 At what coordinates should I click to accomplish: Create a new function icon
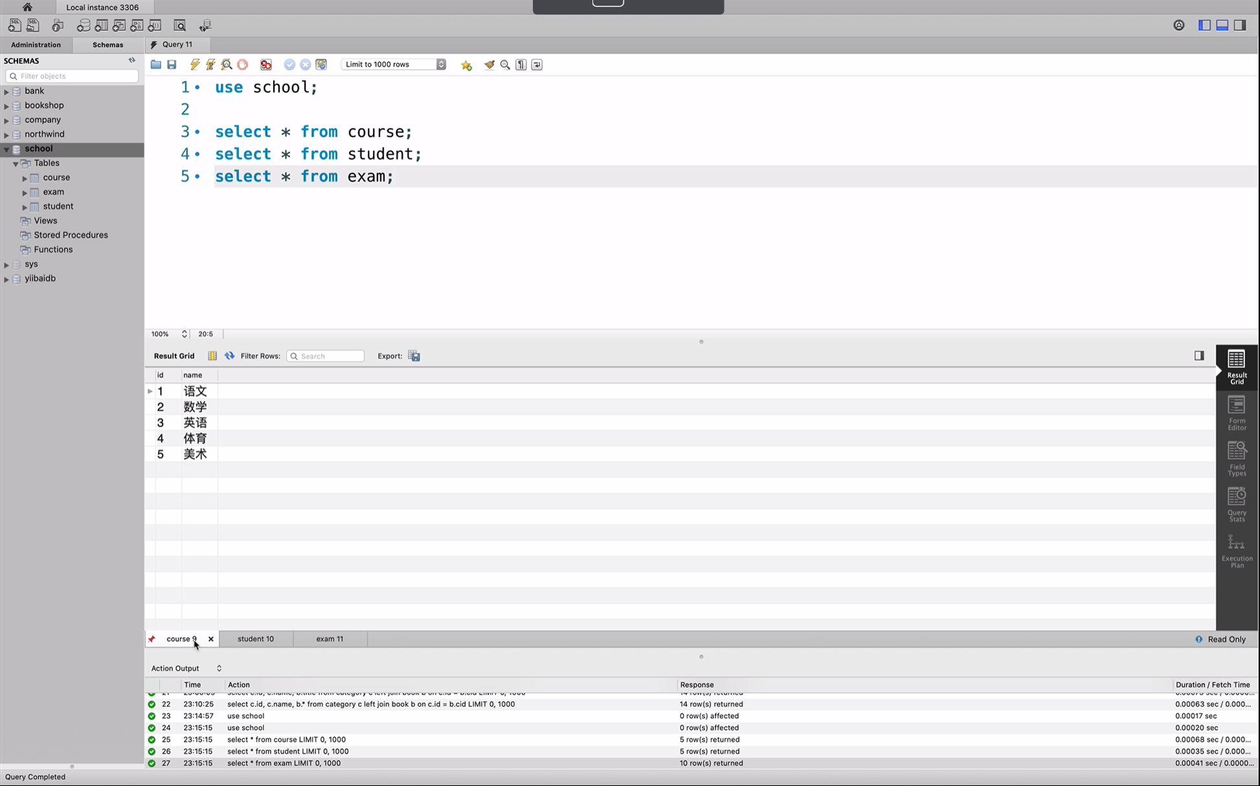tap(154, 25)
